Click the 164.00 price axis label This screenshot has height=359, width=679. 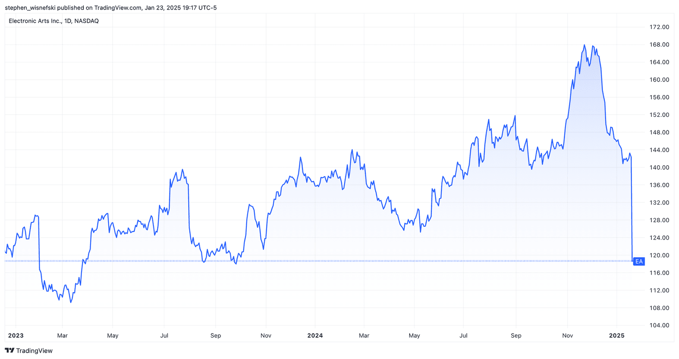660,62
